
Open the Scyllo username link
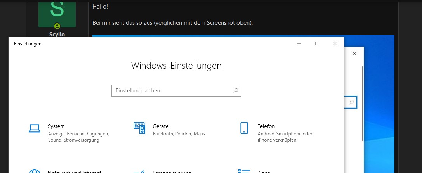pyautogui.click(x=57, y=35)
